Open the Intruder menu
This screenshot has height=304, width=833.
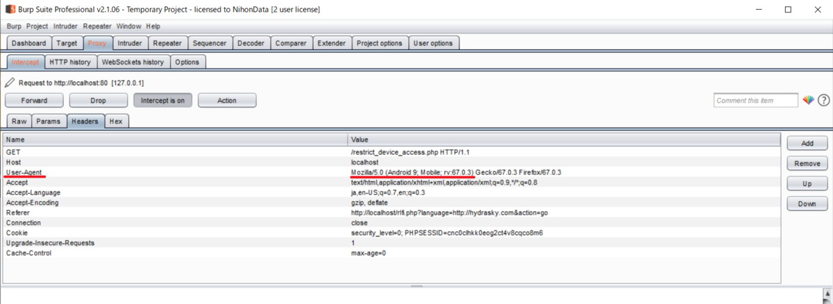66,26
